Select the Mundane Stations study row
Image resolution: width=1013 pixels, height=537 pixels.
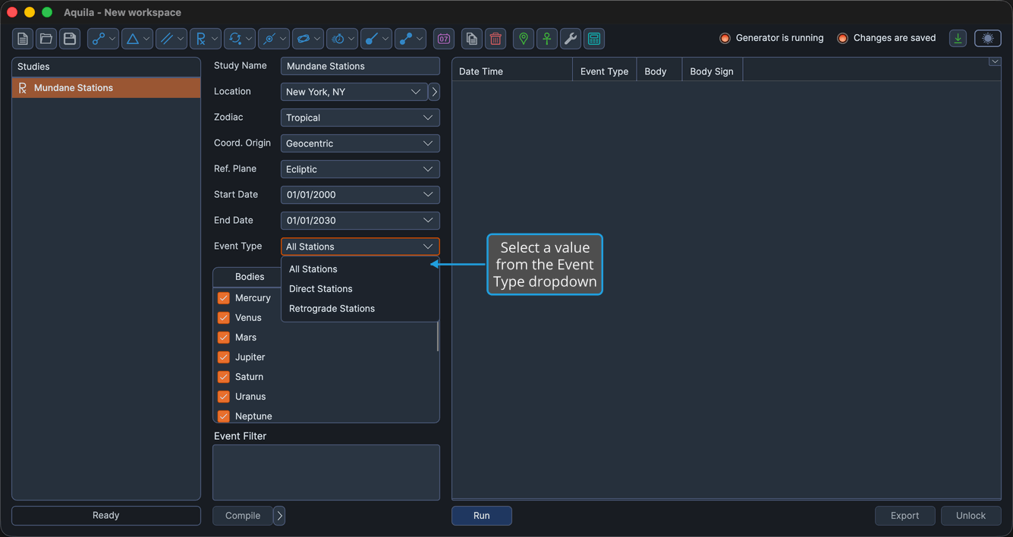click(x=106, y=88)
